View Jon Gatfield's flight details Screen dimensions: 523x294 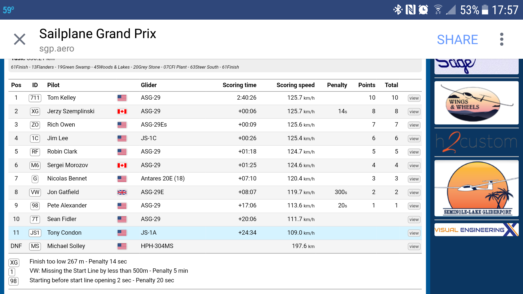tap(414, 192)
